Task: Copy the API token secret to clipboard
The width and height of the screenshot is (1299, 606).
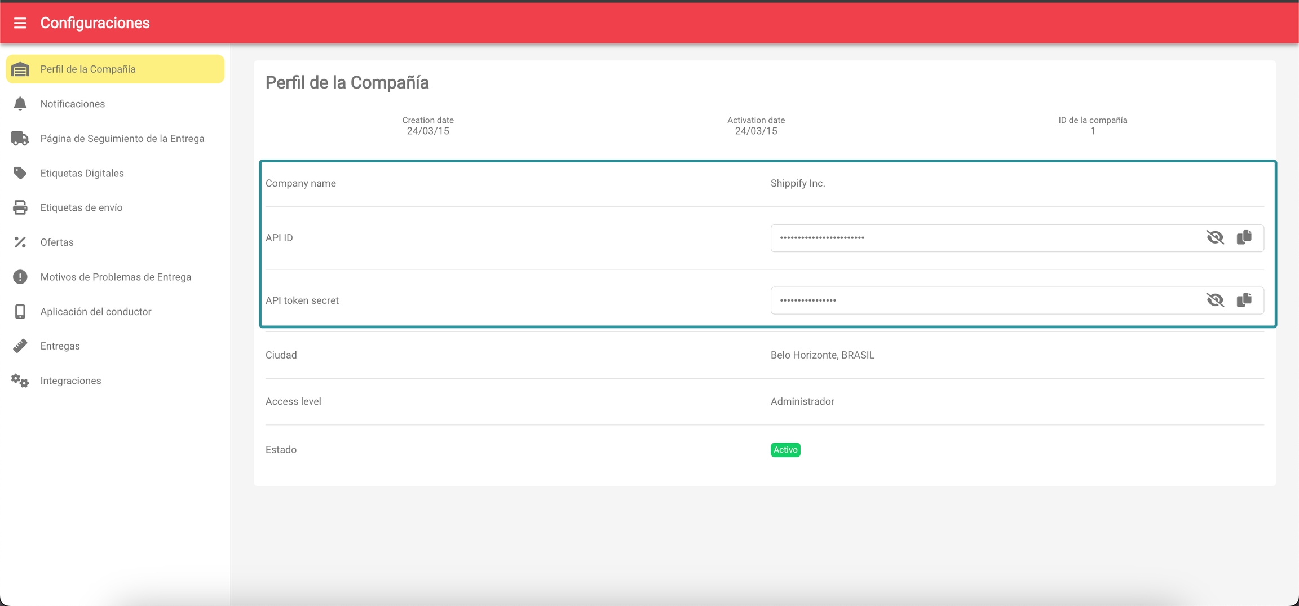Action: pyautogui.click(x=1244, y=300)
